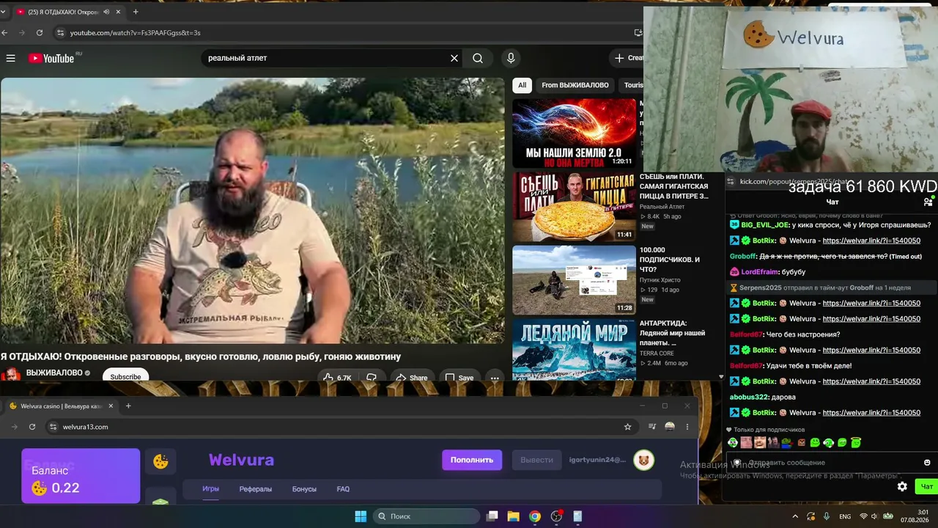Open Google Chrome from the taskbar
The width and height of the screenshot is (938, 528).
point(535,516)
